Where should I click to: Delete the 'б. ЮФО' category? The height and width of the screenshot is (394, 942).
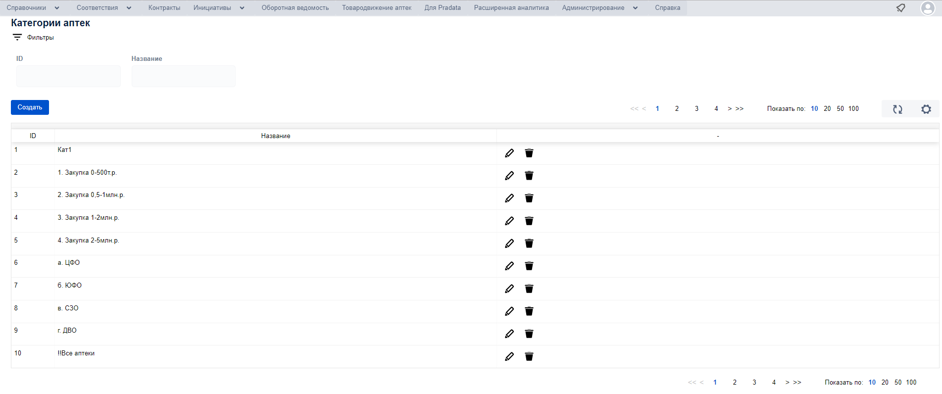click(529, 289)
